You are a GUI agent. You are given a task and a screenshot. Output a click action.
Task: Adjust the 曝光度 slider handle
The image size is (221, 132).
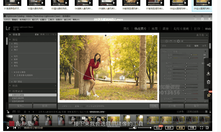187,63
